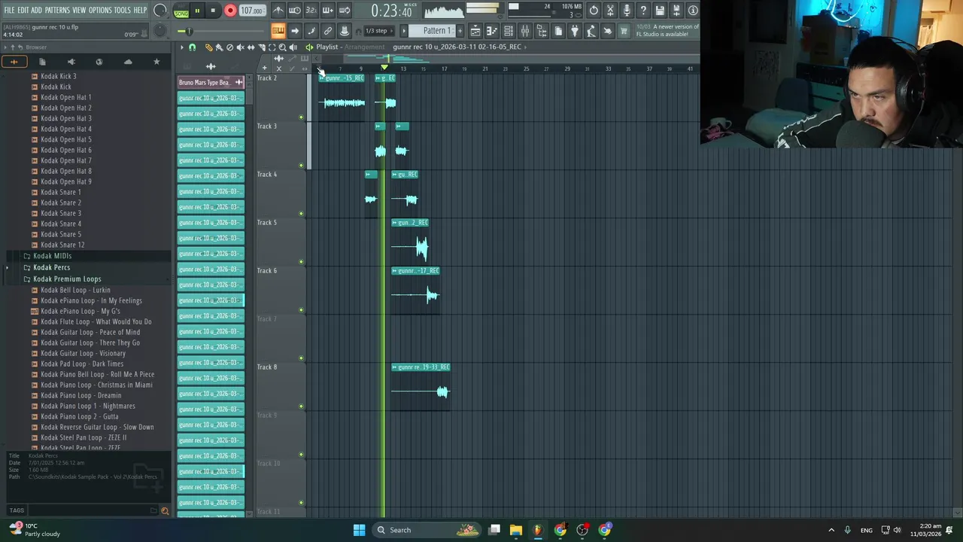Open the help question mark icon

(x=643, y=11)
